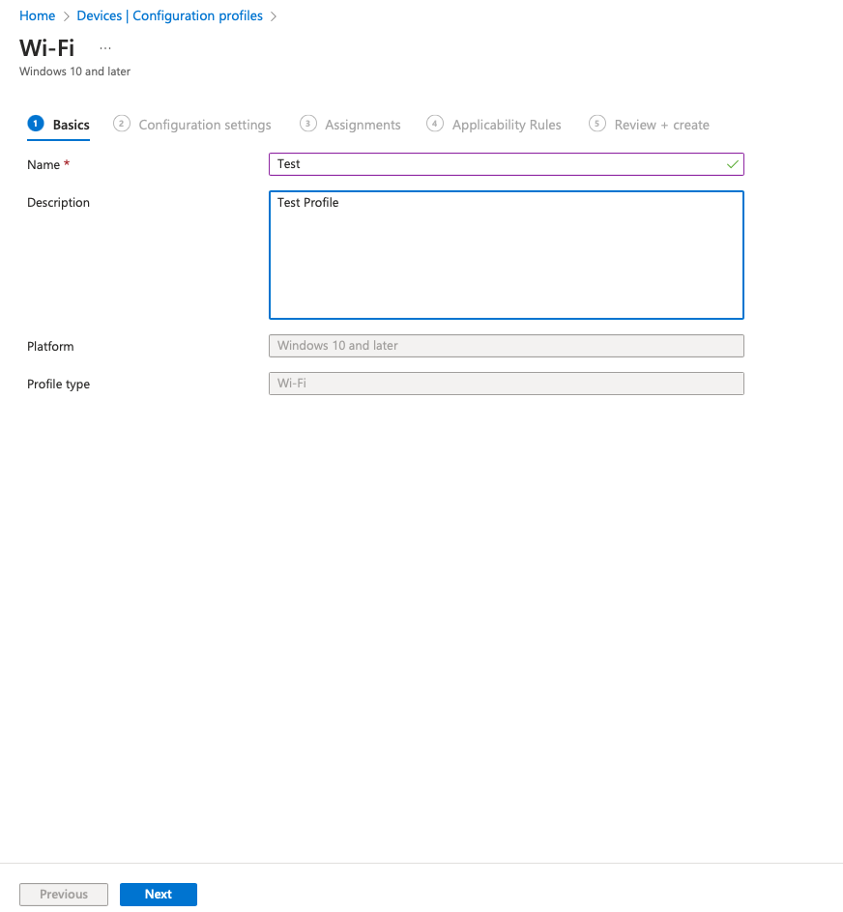
Task: Click the 'Windows 10 and later' subtitle
Action: tap(74, 71)
